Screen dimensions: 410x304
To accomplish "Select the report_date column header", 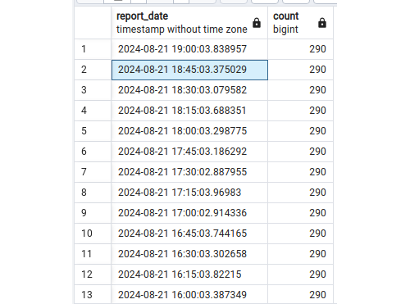I will pos(189,23).
